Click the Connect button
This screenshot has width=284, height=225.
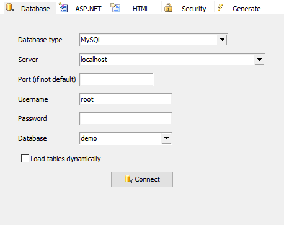(142, 179)
